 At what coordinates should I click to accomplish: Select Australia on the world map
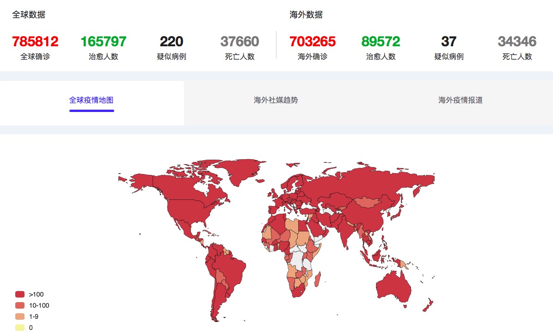coord(393,286)
